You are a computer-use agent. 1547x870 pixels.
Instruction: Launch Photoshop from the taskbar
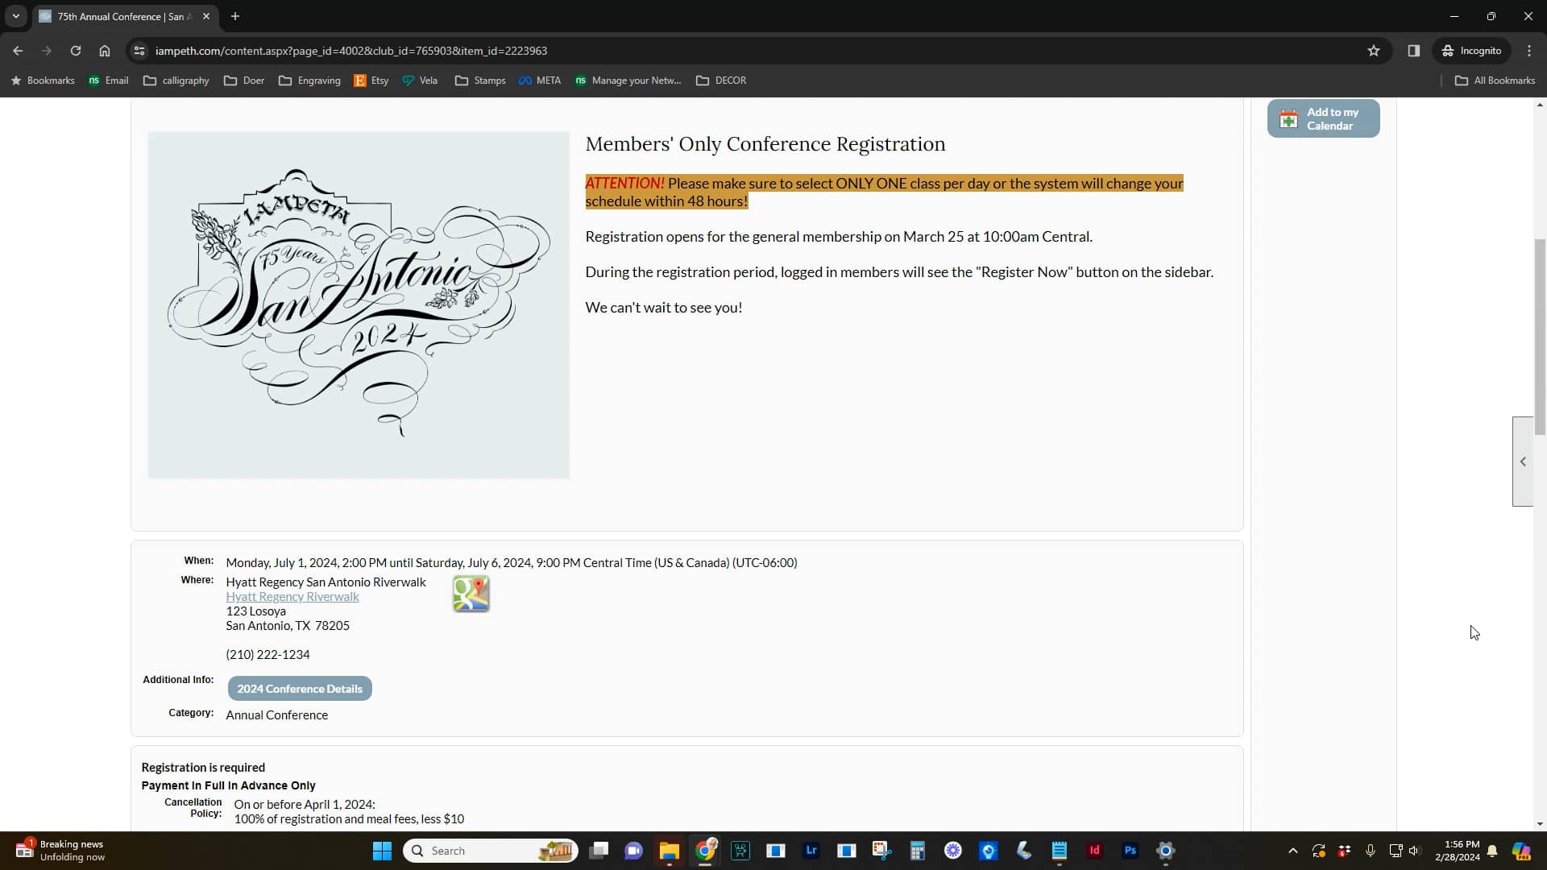(x=1130, y=850)
